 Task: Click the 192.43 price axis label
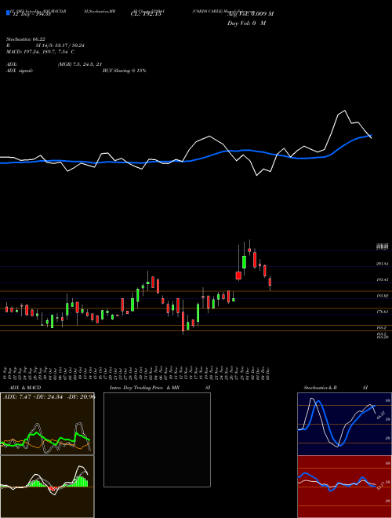pos(382,279)
